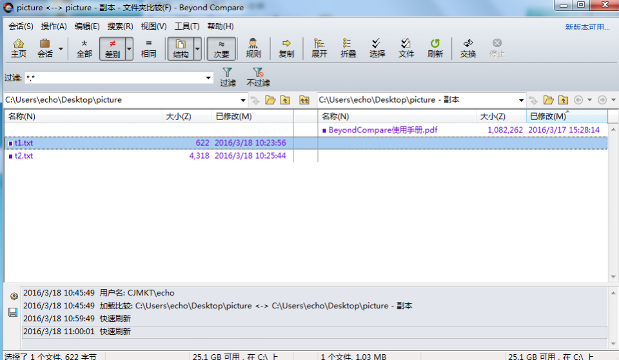Sort left pane by 大小(Z) column

pos(187,117)
